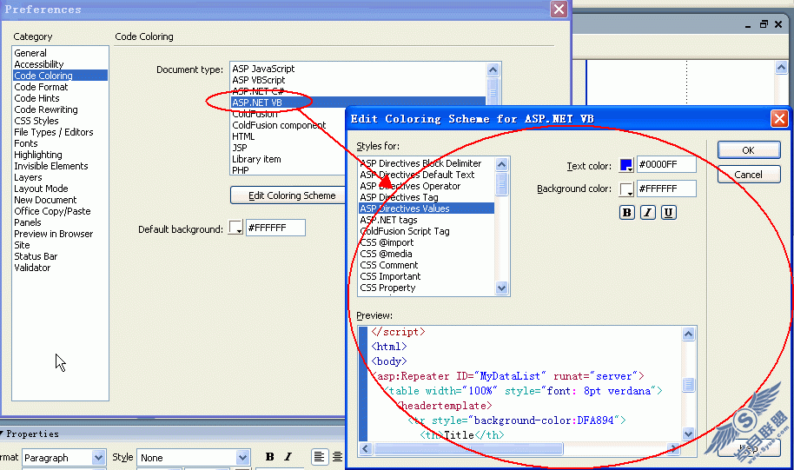Select Accessibility category
Screen dimensions: 794x470
pos(39,64)
